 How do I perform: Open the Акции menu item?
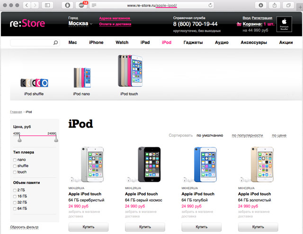pyautogui.click(x=286, y=43)
